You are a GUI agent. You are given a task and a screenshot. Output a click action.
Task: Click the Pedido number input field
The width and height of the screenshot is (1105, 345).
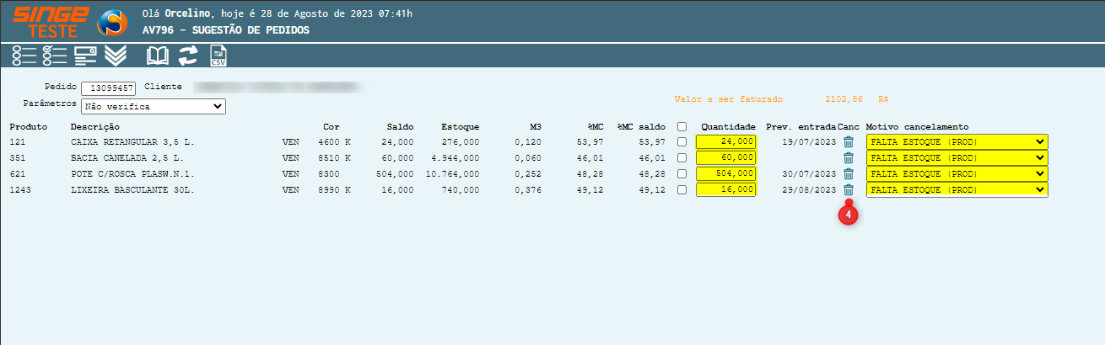pyautogui.click(x=108, y=89)
